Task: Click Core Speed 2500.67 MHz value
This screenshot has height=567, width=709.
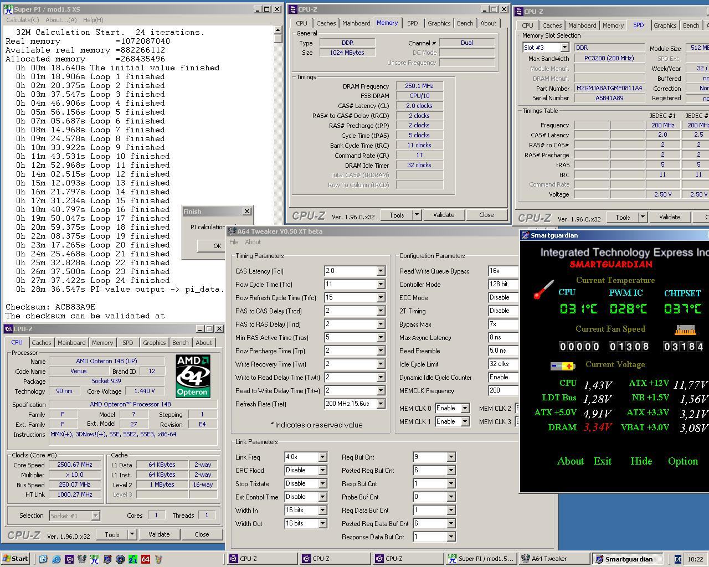Action: coord(75,465)
